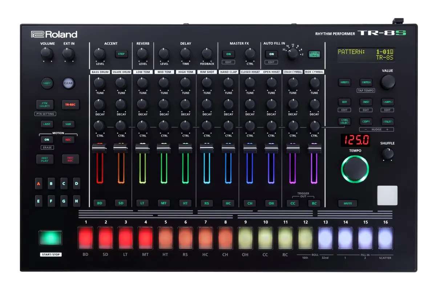Click the INST PLAY button
The image size is (436, 290).
pyautogui.click(x=45, y=159)
